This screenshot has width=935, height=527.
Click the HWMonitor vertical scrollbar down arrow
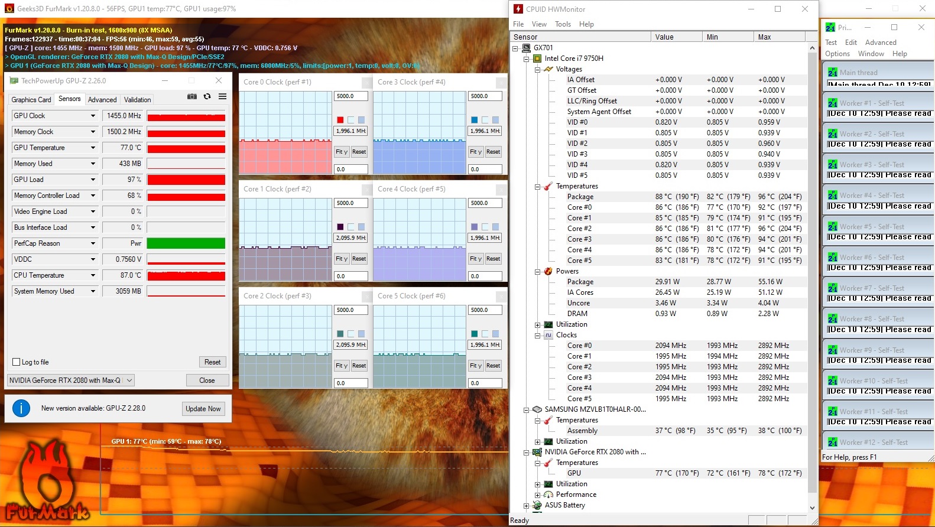tap(812, 508)
